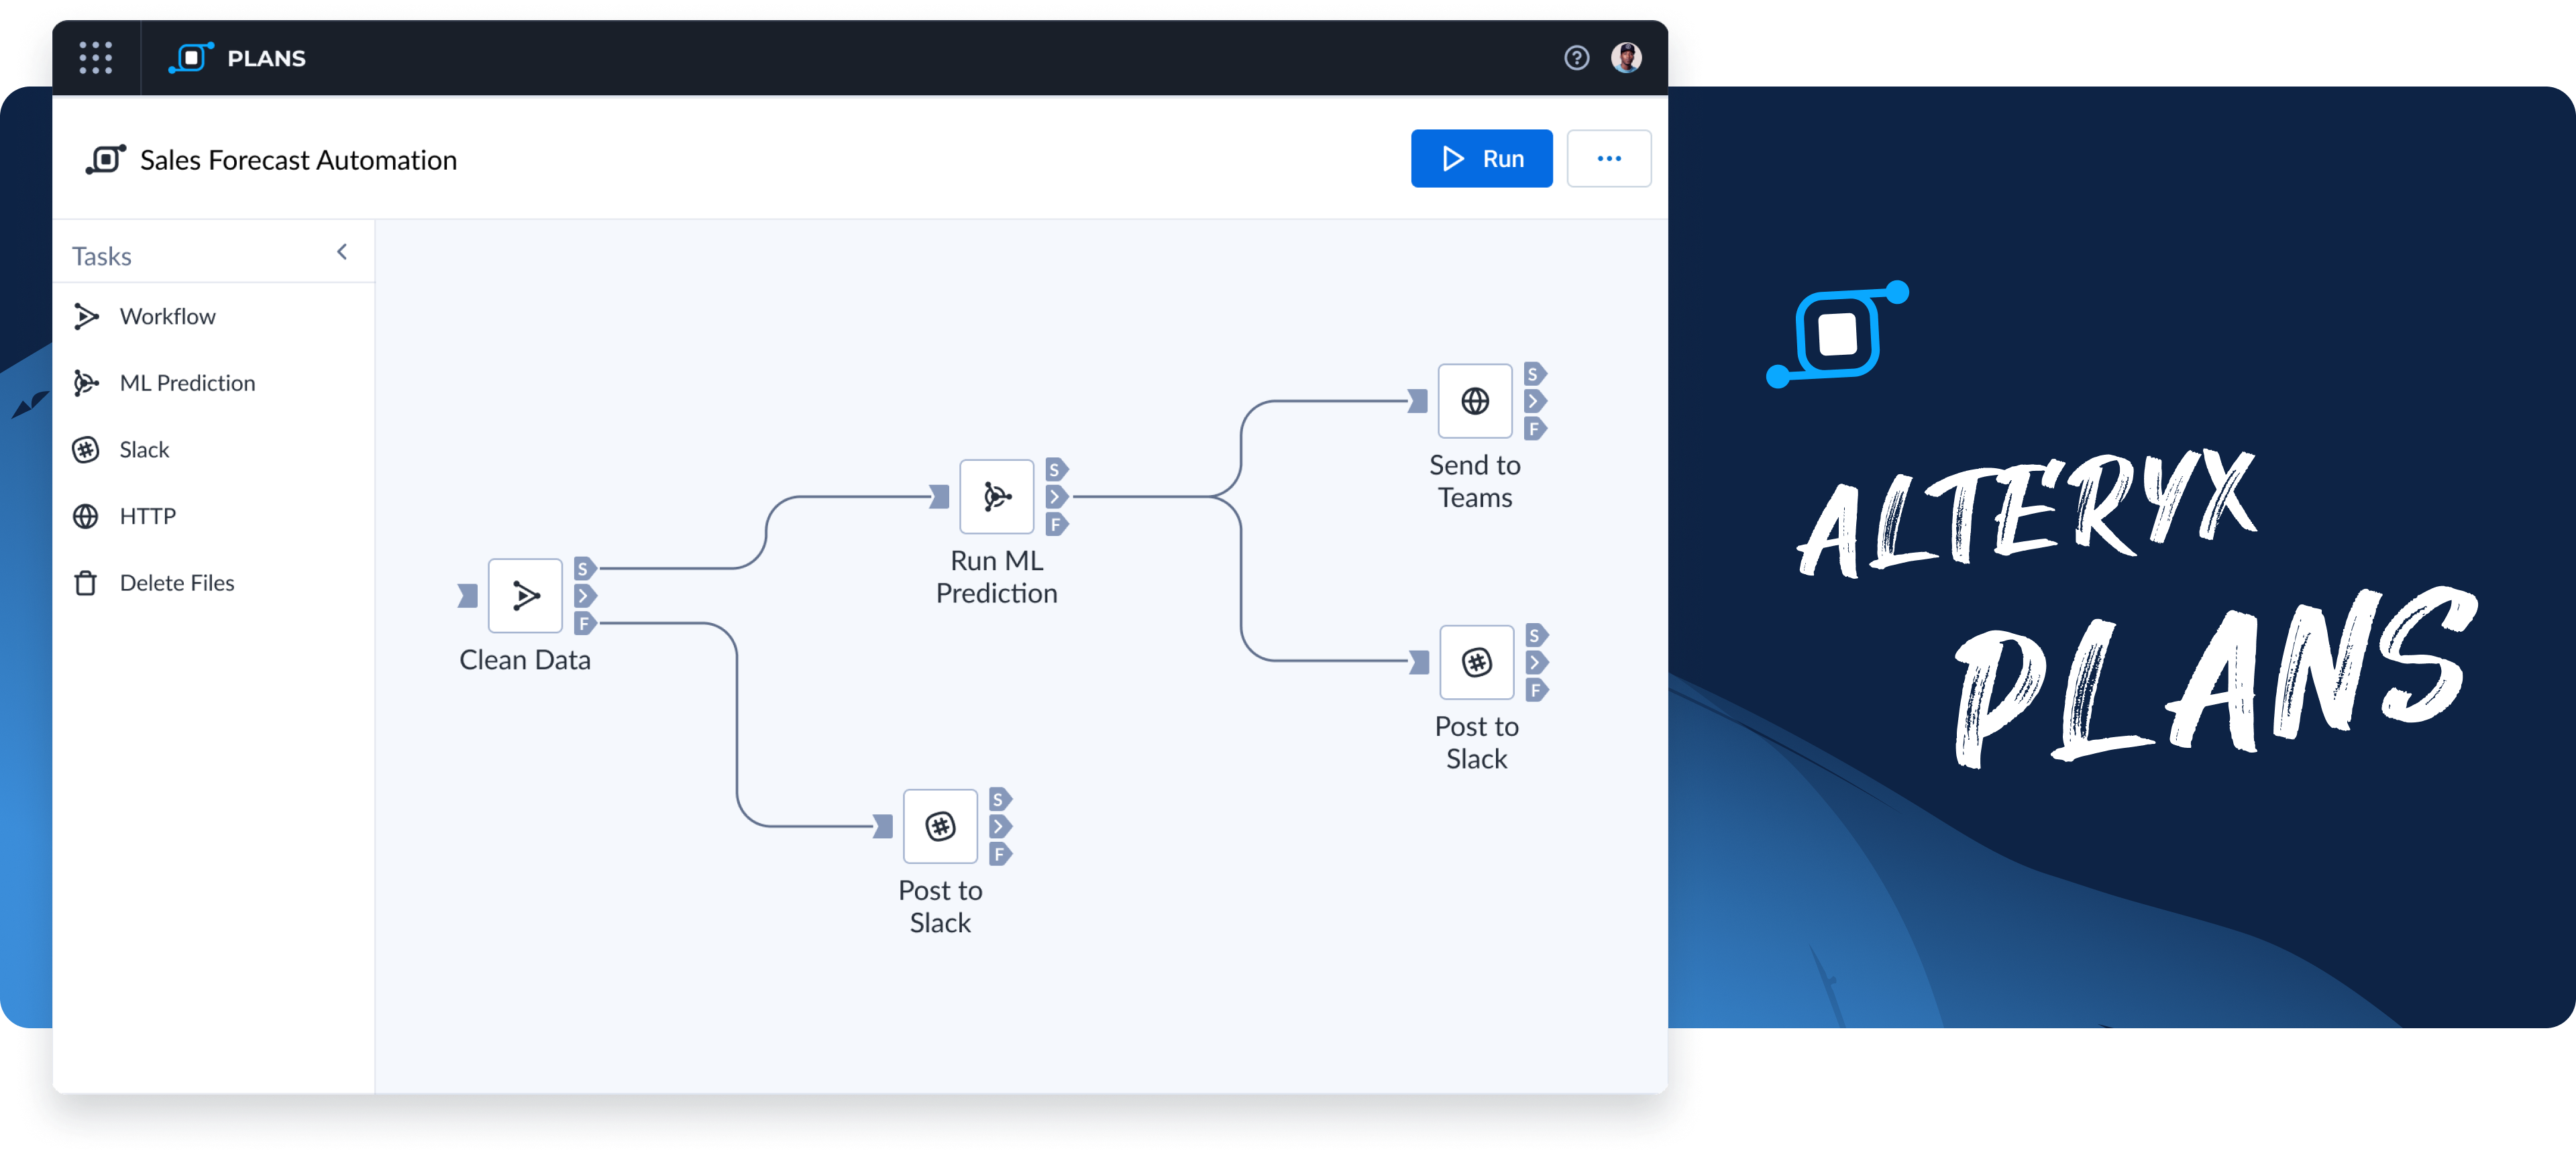
Task: Click the PLANS text in header
Action: point(266,58)
